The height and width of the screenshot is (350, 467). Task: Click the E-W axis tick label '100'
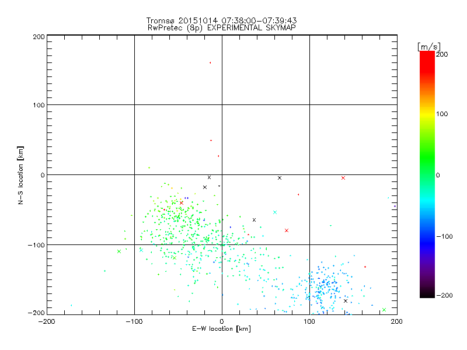click(x=309, y=321)
